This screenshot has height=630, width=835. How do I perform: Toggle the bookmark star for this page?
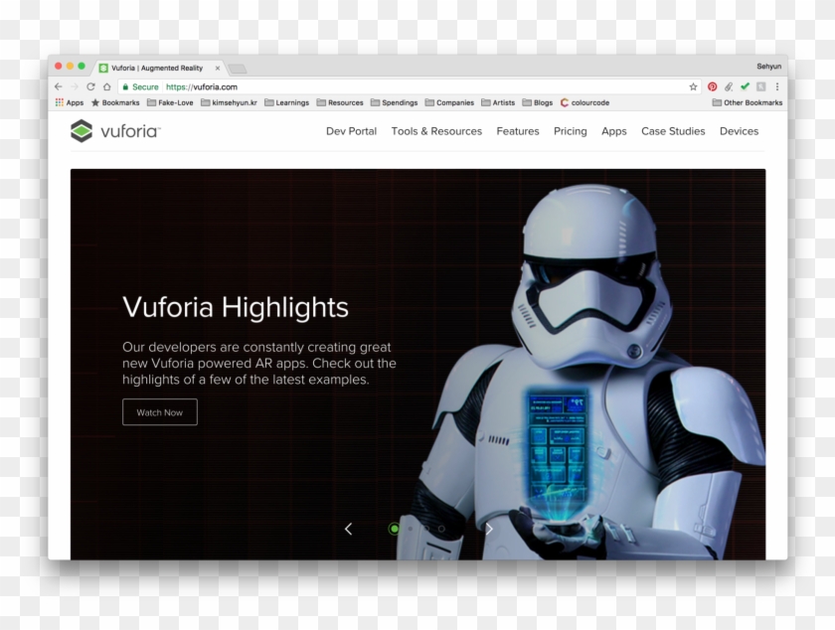[x=692, y=86]
